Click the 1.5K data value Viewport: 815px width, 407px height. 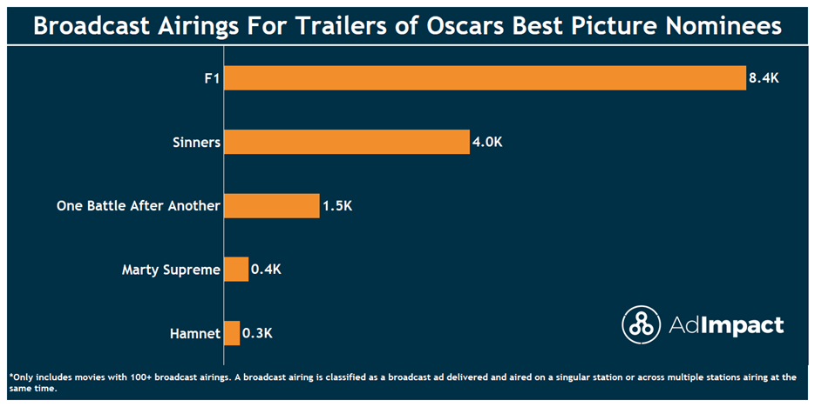point(337,206)
